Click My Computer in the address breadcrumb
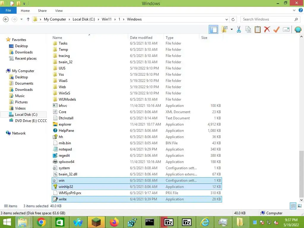The width and height of the screenshot is (304, 228). click(55, 19)
